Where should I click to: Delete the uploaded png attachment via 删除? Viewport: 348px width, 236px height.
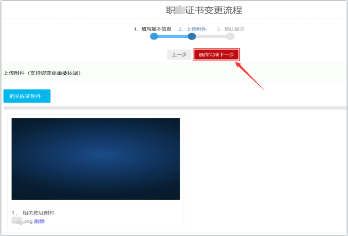[39, 221]
